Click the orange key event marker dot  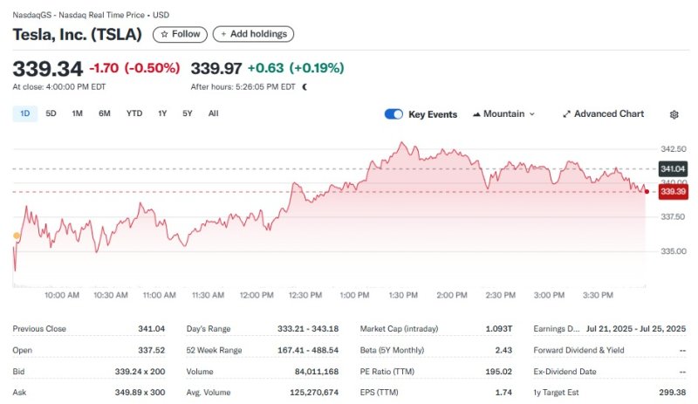tap(17, 236)
